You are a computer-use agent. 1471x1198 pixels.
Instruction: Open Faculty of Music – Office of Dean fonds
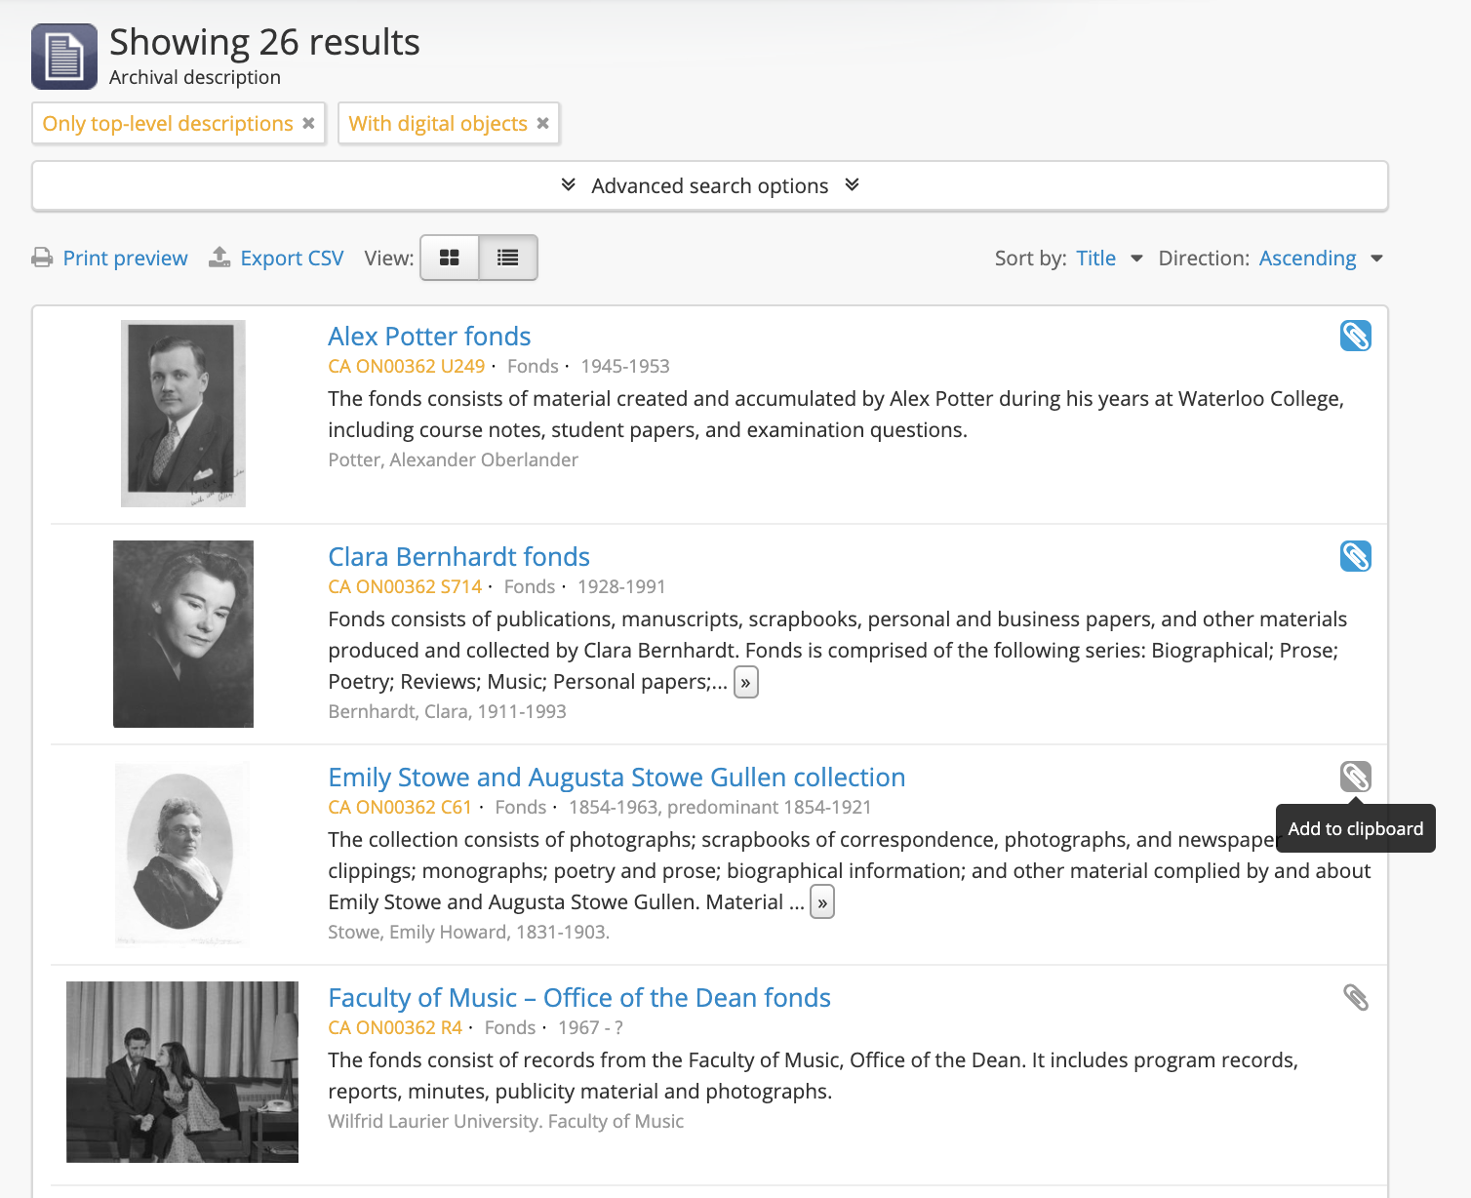pos(579,997)
